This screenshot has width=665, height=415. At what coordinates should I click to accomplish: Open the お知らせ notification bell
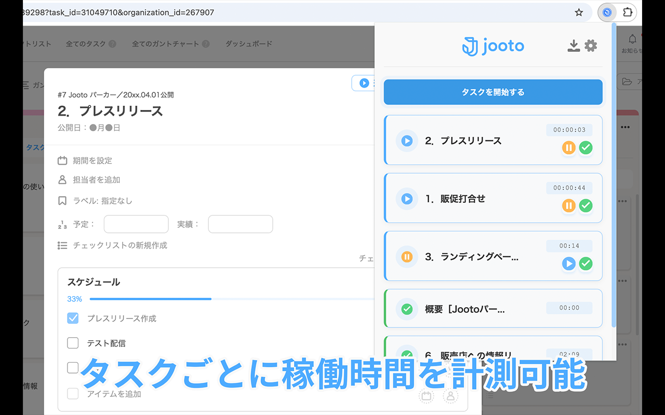tap(632, 39)
